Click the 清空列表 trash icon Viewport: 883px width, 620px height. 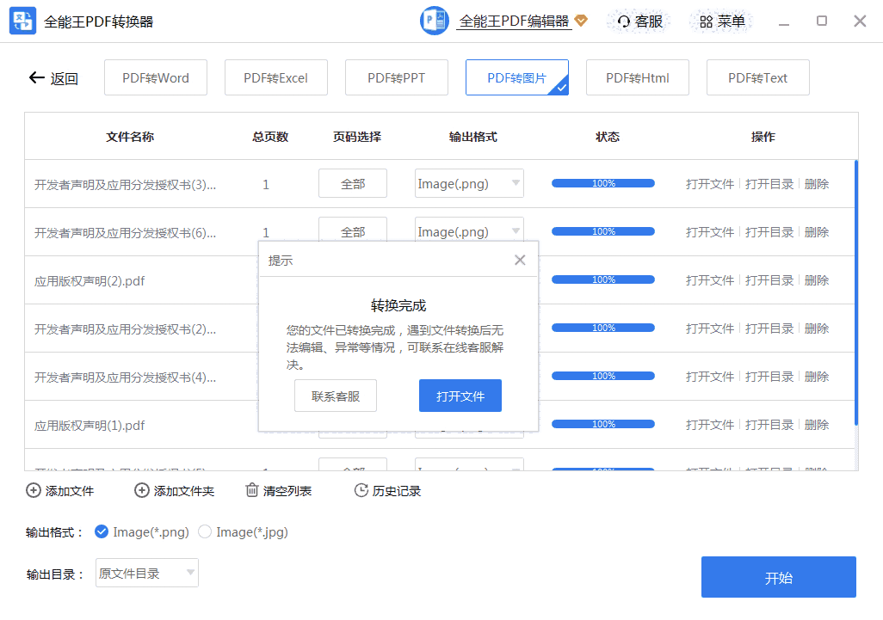pos(252,491)
